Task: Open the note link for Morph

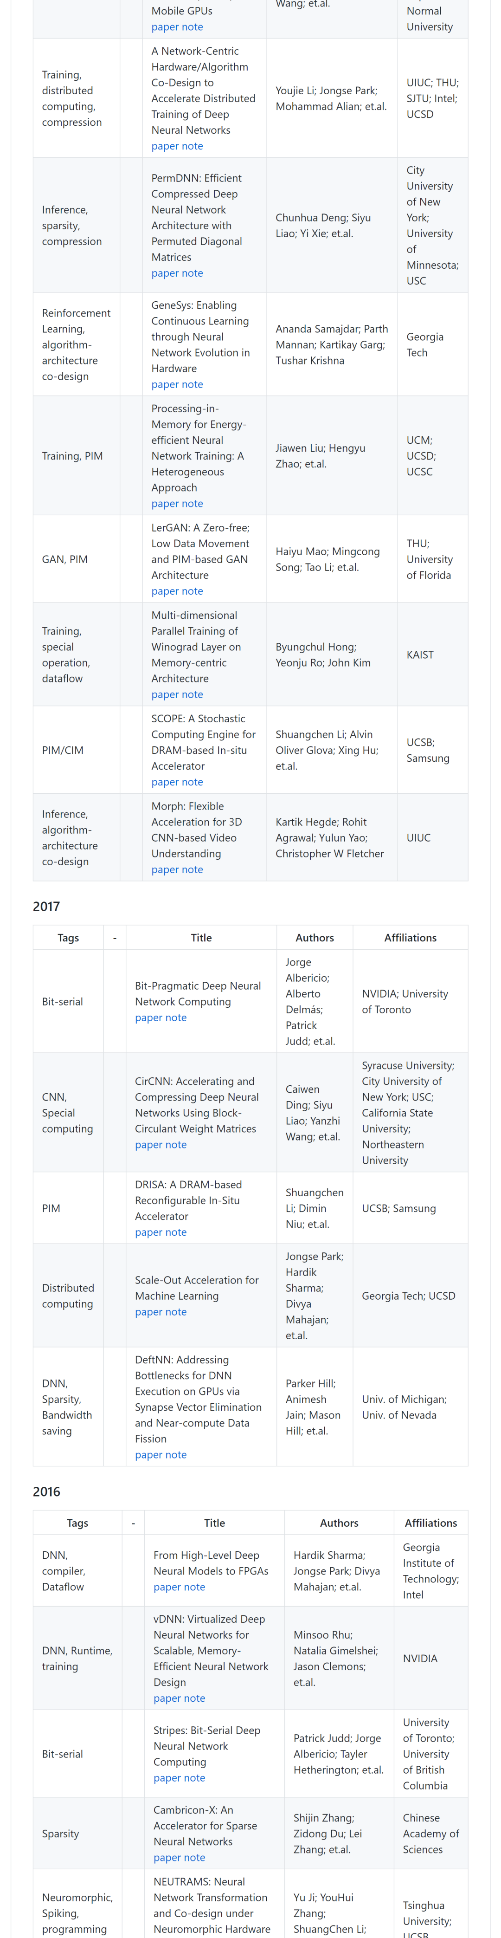Action: [192, 869]
